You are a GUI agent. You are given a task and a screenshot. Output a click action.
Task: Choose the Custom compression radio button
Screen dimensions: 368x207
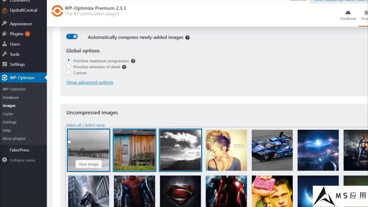pyautogui.click(x=69, y=73)
